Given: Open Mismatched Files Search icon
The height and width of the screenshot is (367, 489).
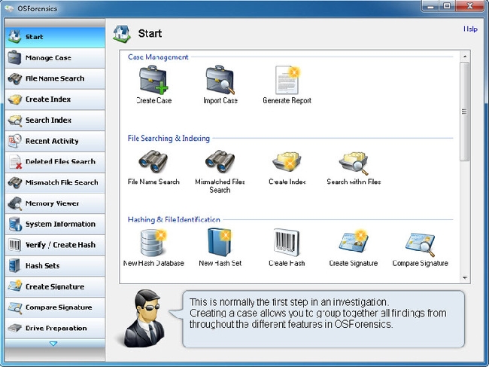Looking at the screenshot, I should (x=220, y=161).
